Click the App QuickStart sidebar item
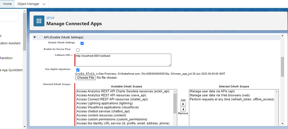This screenshot has width=288, height=129. [x=11, y=70]
